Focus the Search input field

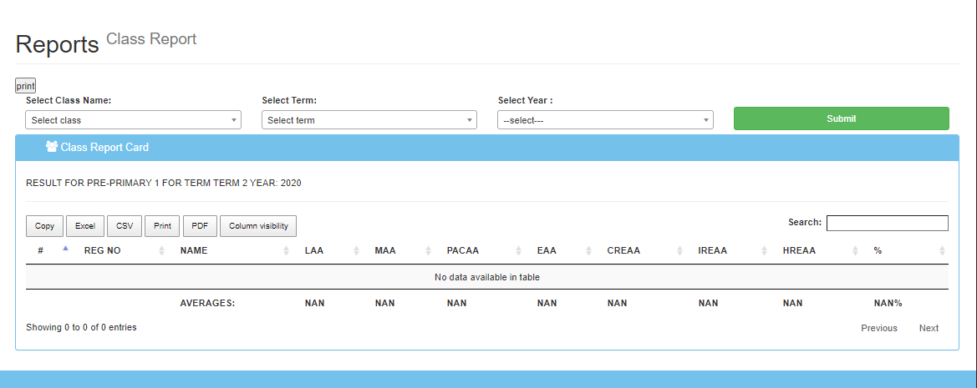point(887,223)
